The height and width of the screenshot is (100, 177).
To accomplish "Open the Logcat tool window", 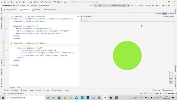I will pos(39,90).
